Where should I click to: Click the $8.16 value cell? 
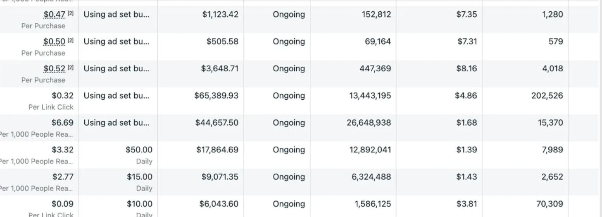466,69
